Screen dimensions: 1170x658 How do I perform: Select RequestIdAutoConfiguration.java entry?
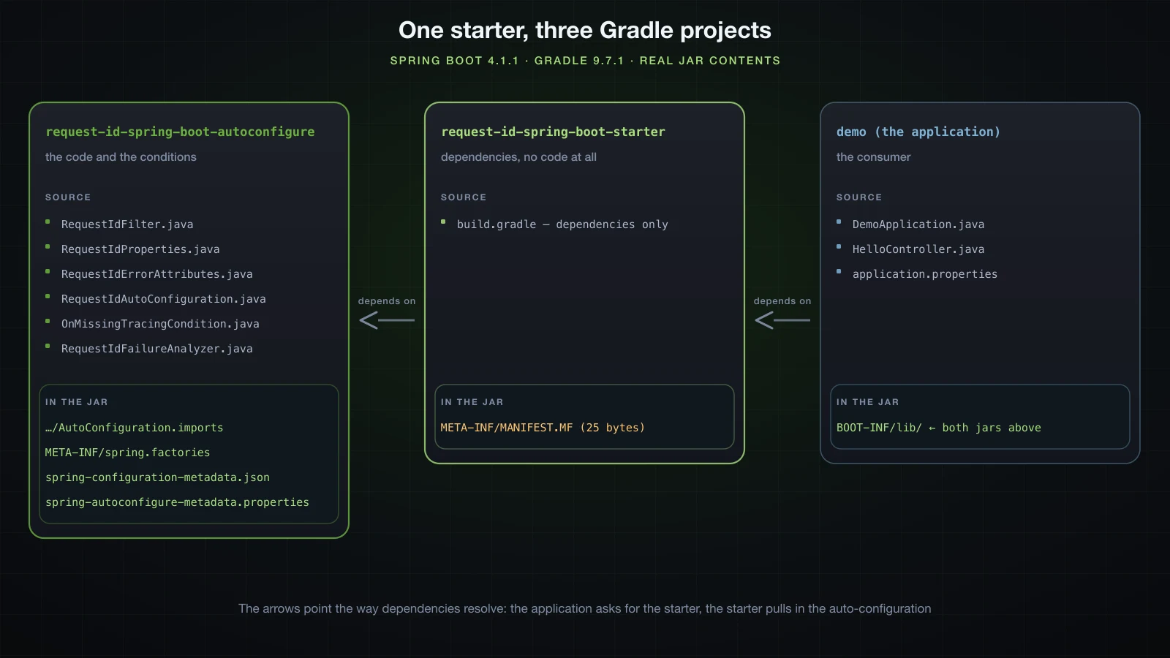tap(164, 299)
